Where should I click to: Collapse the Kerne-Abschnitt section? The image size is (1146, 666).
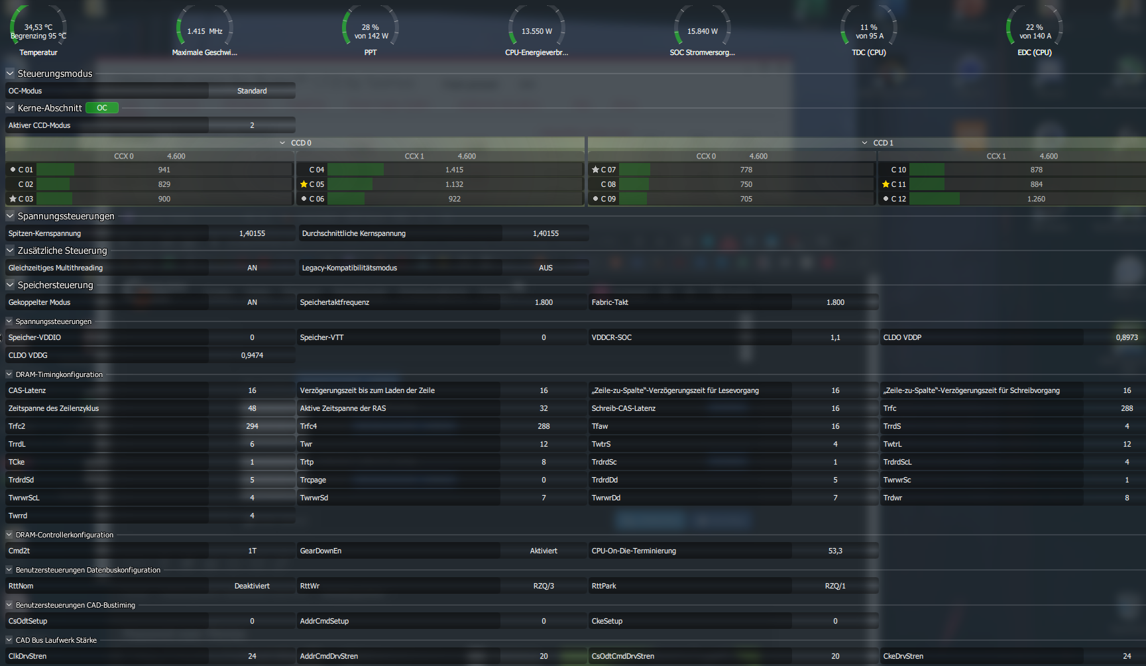(x=10, y=108)
